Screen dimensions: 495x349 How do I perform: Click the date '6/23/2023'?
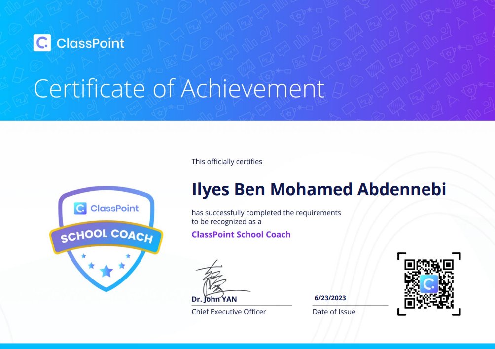330,298
